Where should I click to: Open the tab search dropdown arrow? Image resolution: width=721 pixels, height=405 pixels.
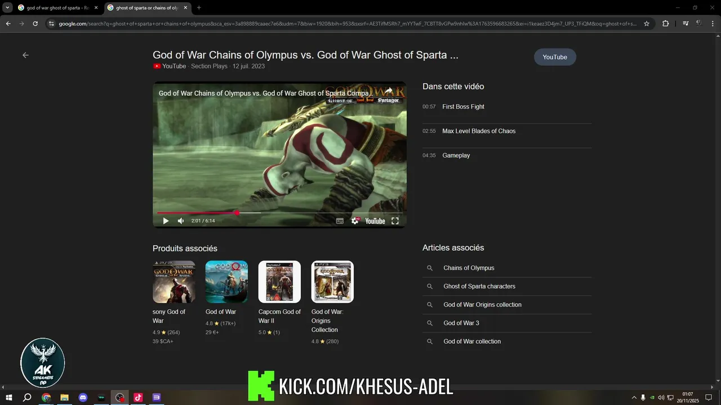click(7, 8)
